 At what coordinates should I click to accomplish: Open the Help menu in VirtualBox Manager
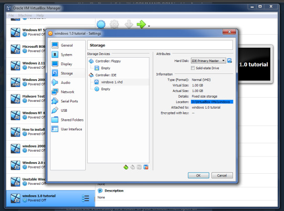coord(40,15)
